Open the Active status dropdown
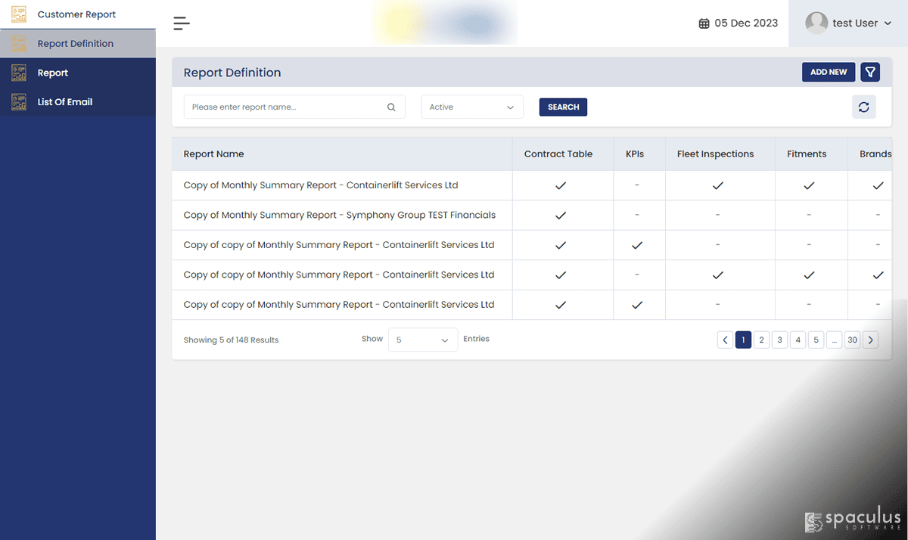This screenshot has width=908, height=540. [472, 107]
